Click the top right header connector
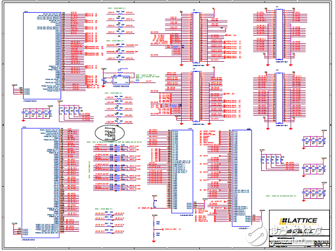The width and height of the screenshot is (335, 251). (x=279, y=35)
